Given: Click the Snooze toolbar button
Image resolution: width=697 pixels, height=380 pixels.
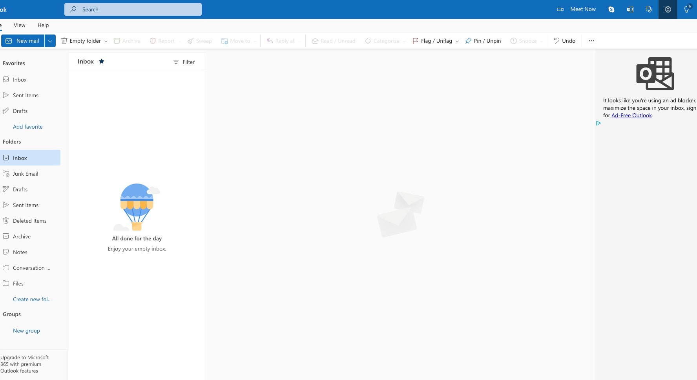Looking at the screenshot, I should coord(524,41).
